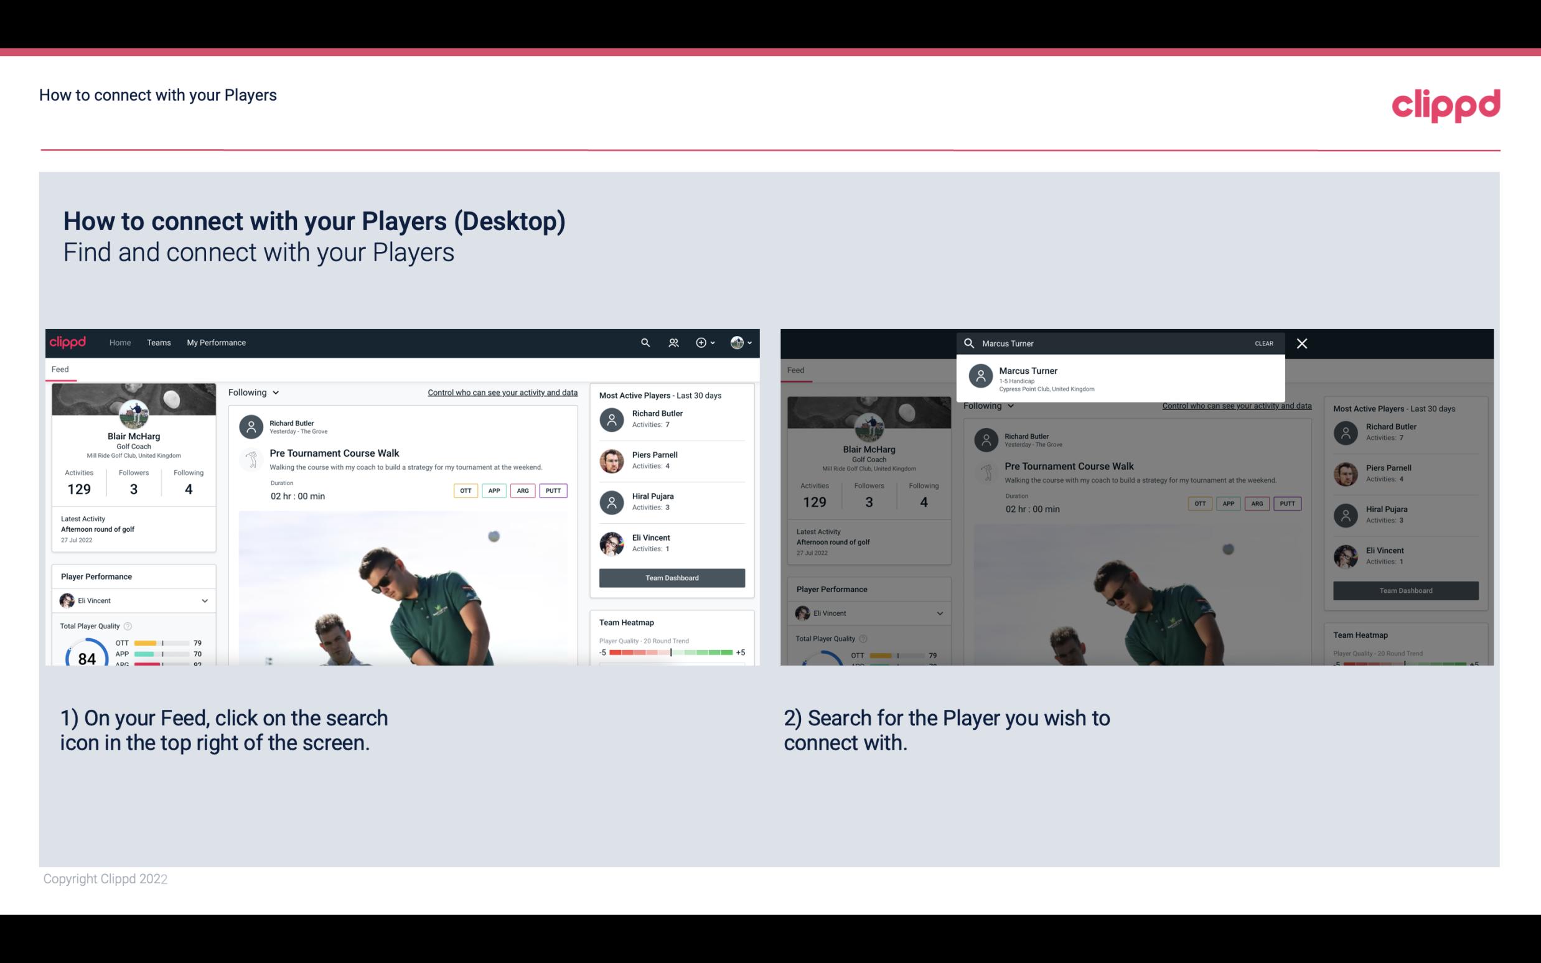Click the Clippd search icon
The image size is (1541, 963).
point(644,342)
